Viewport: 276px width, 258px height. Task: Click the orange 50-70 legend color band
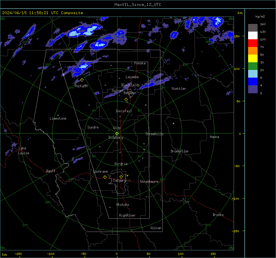253,51
